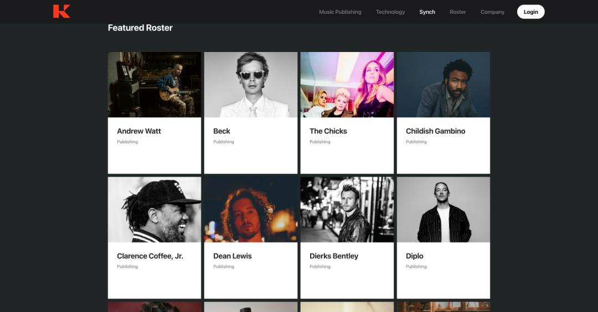Open the Technology menu item

(390, 12)
